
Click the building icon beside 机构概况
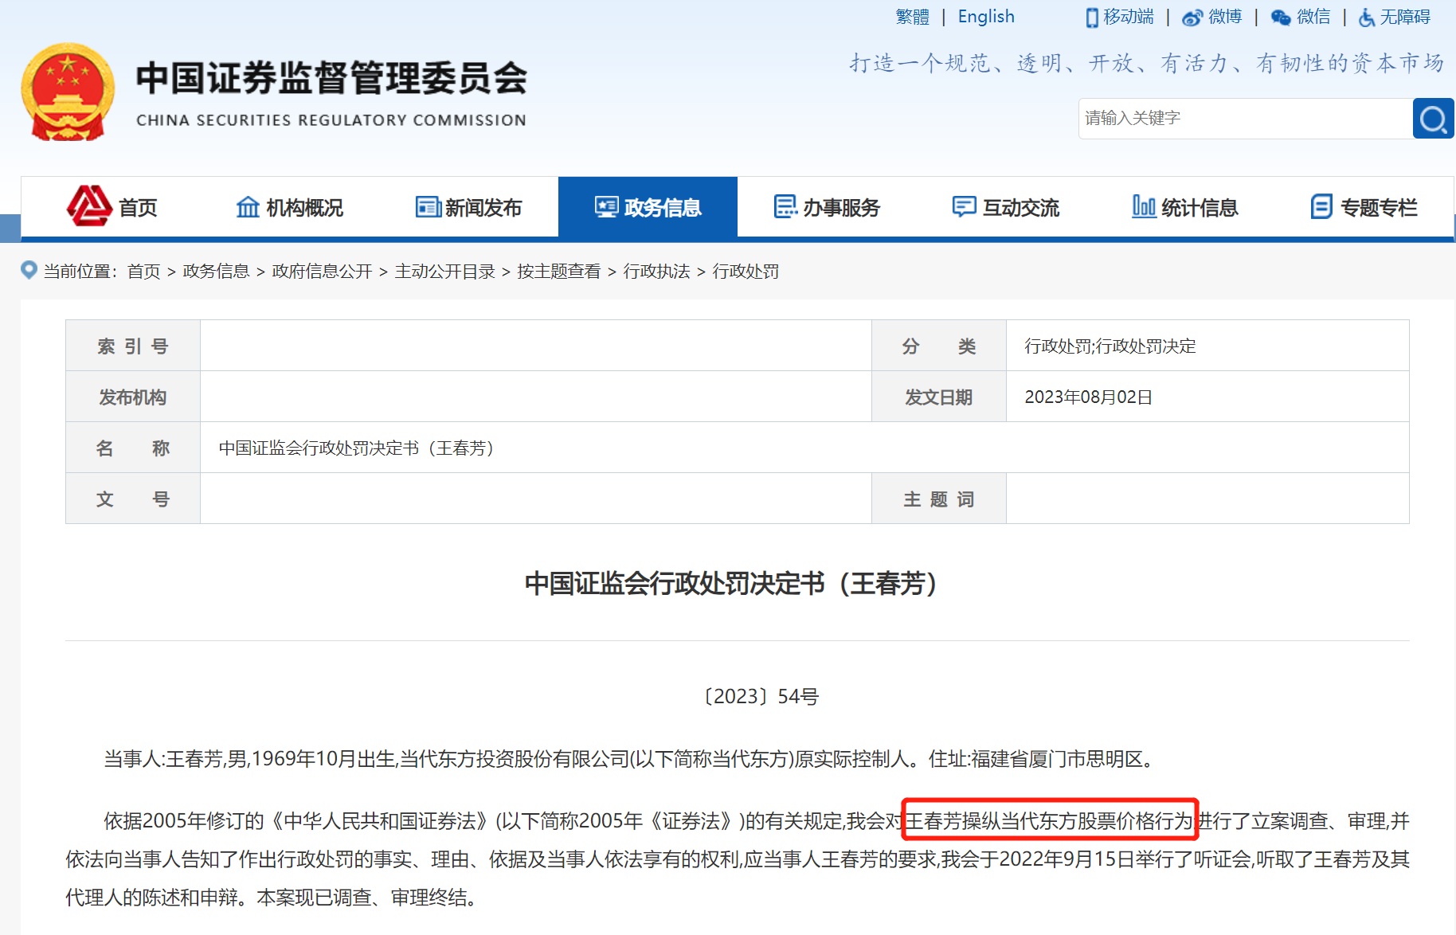(248, 207)
